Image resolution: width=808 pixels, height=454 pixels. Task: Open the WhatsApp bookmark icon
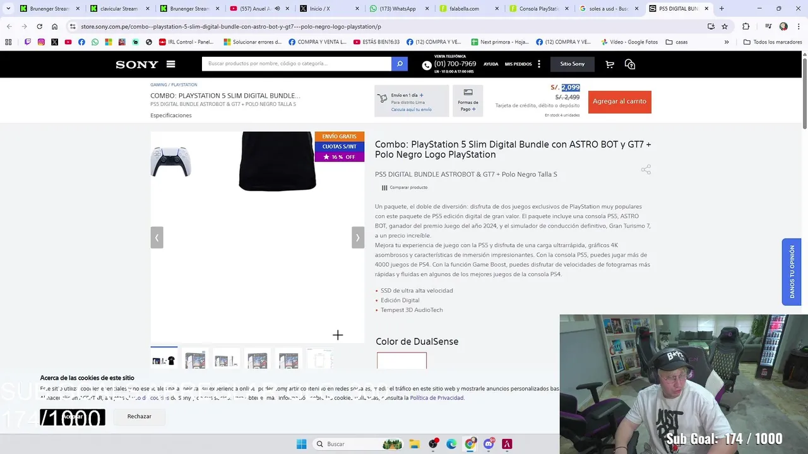[x=95, y=42]
